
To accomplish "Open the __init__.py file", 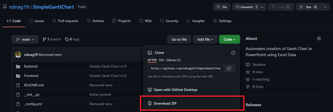I will [32, 94].
